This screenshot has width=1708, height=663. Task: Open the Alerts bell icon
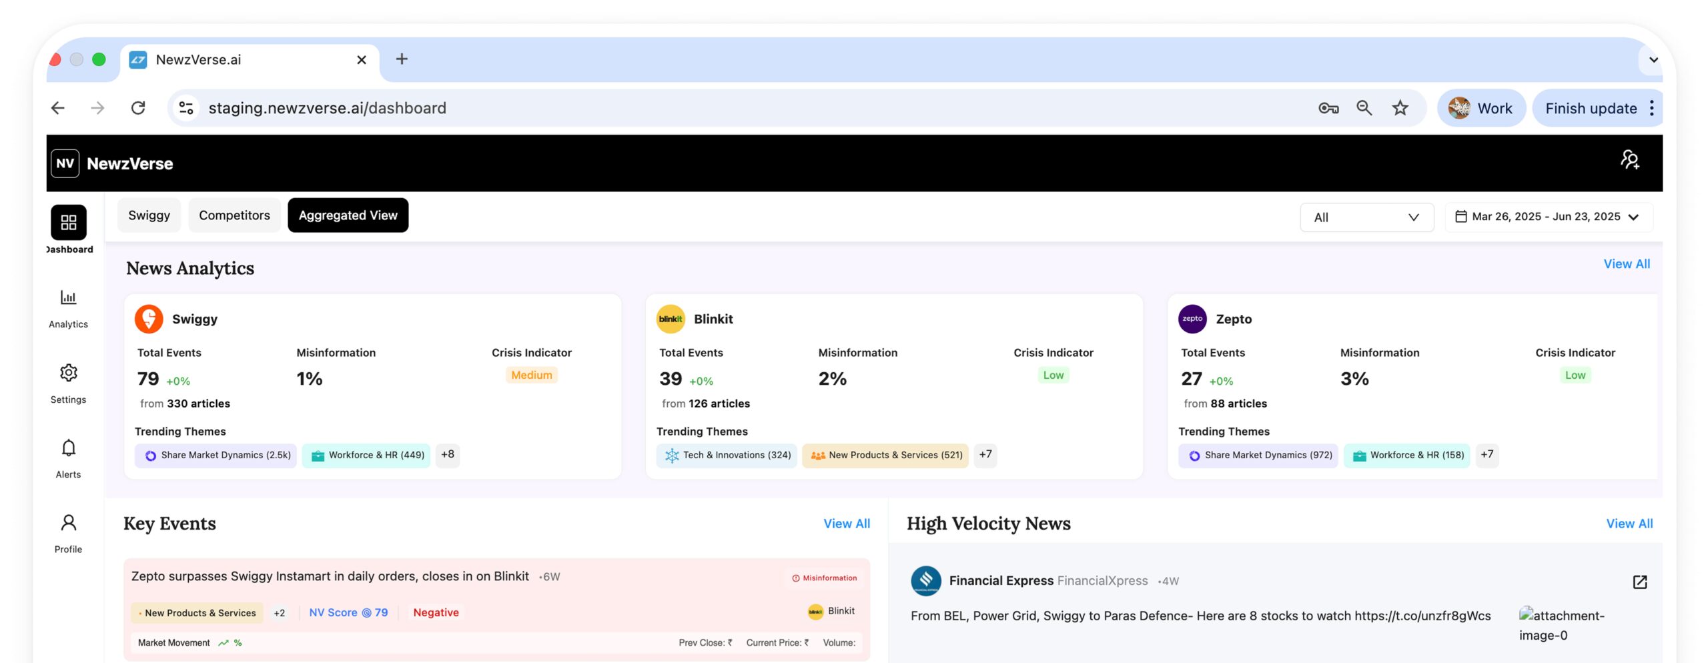pos(68,448)
